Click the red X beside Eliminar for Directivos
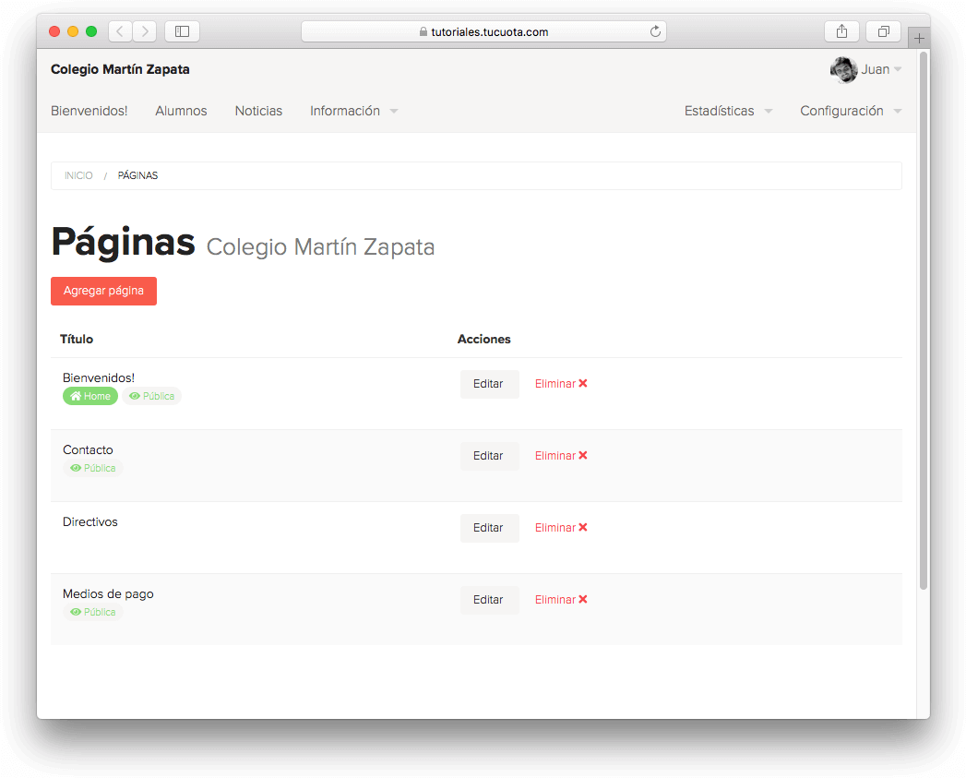This screenshot has height=778, width=966. 583,528
